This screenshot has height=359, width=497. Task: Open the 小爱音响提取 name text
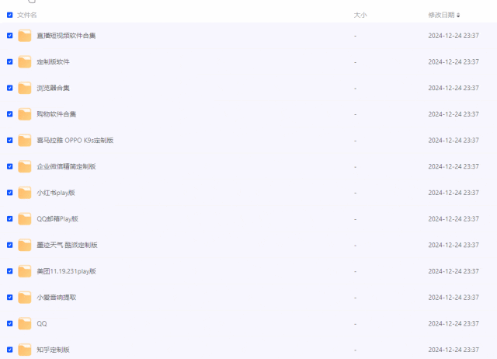57,297
